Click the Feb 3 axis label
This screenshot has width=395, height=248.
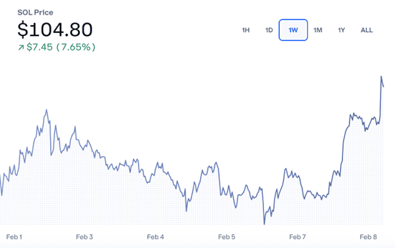tap(84, 237)
